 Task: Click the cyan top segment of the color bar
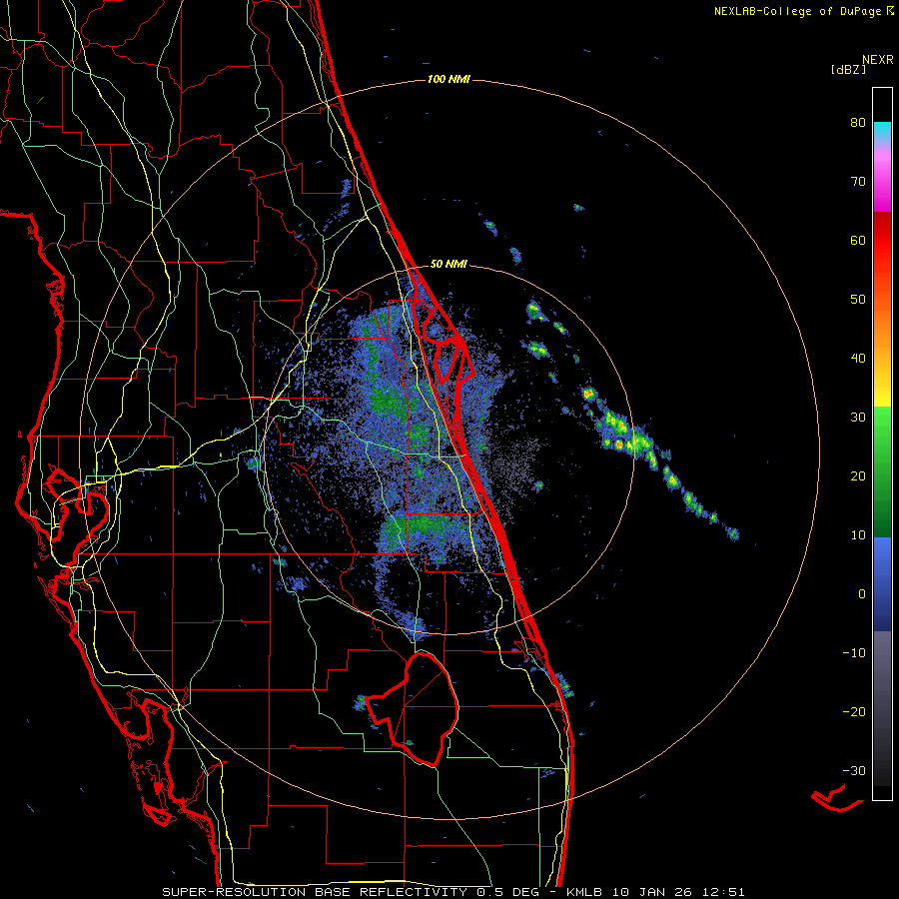click(x=882, y=131)
